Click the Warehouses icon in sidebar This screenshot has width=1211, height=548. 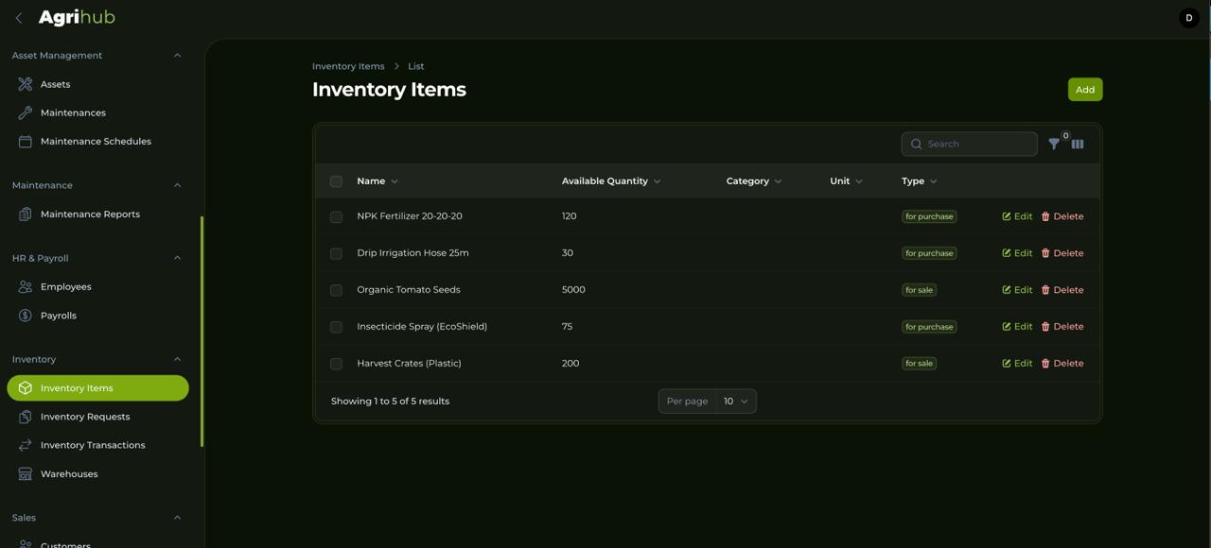click(x=25, y=473)
